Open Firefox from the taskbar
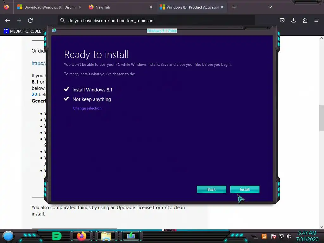324x243 pixels. (81, 236)
